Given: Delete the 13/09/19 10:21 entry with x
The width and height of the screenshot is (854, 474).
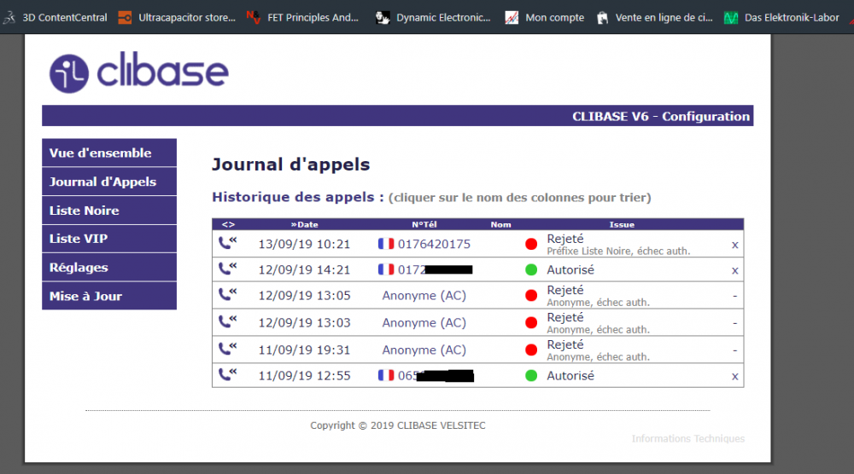Looking at the screenshot, I should click(x=734, y=246).
